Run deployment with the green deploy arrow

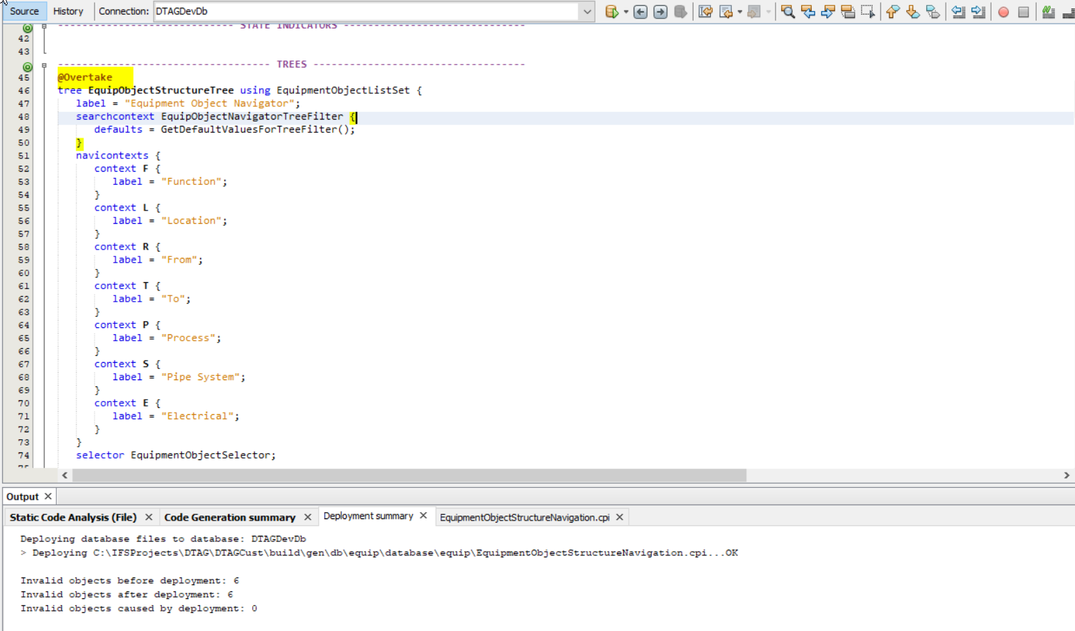(612, 12)
